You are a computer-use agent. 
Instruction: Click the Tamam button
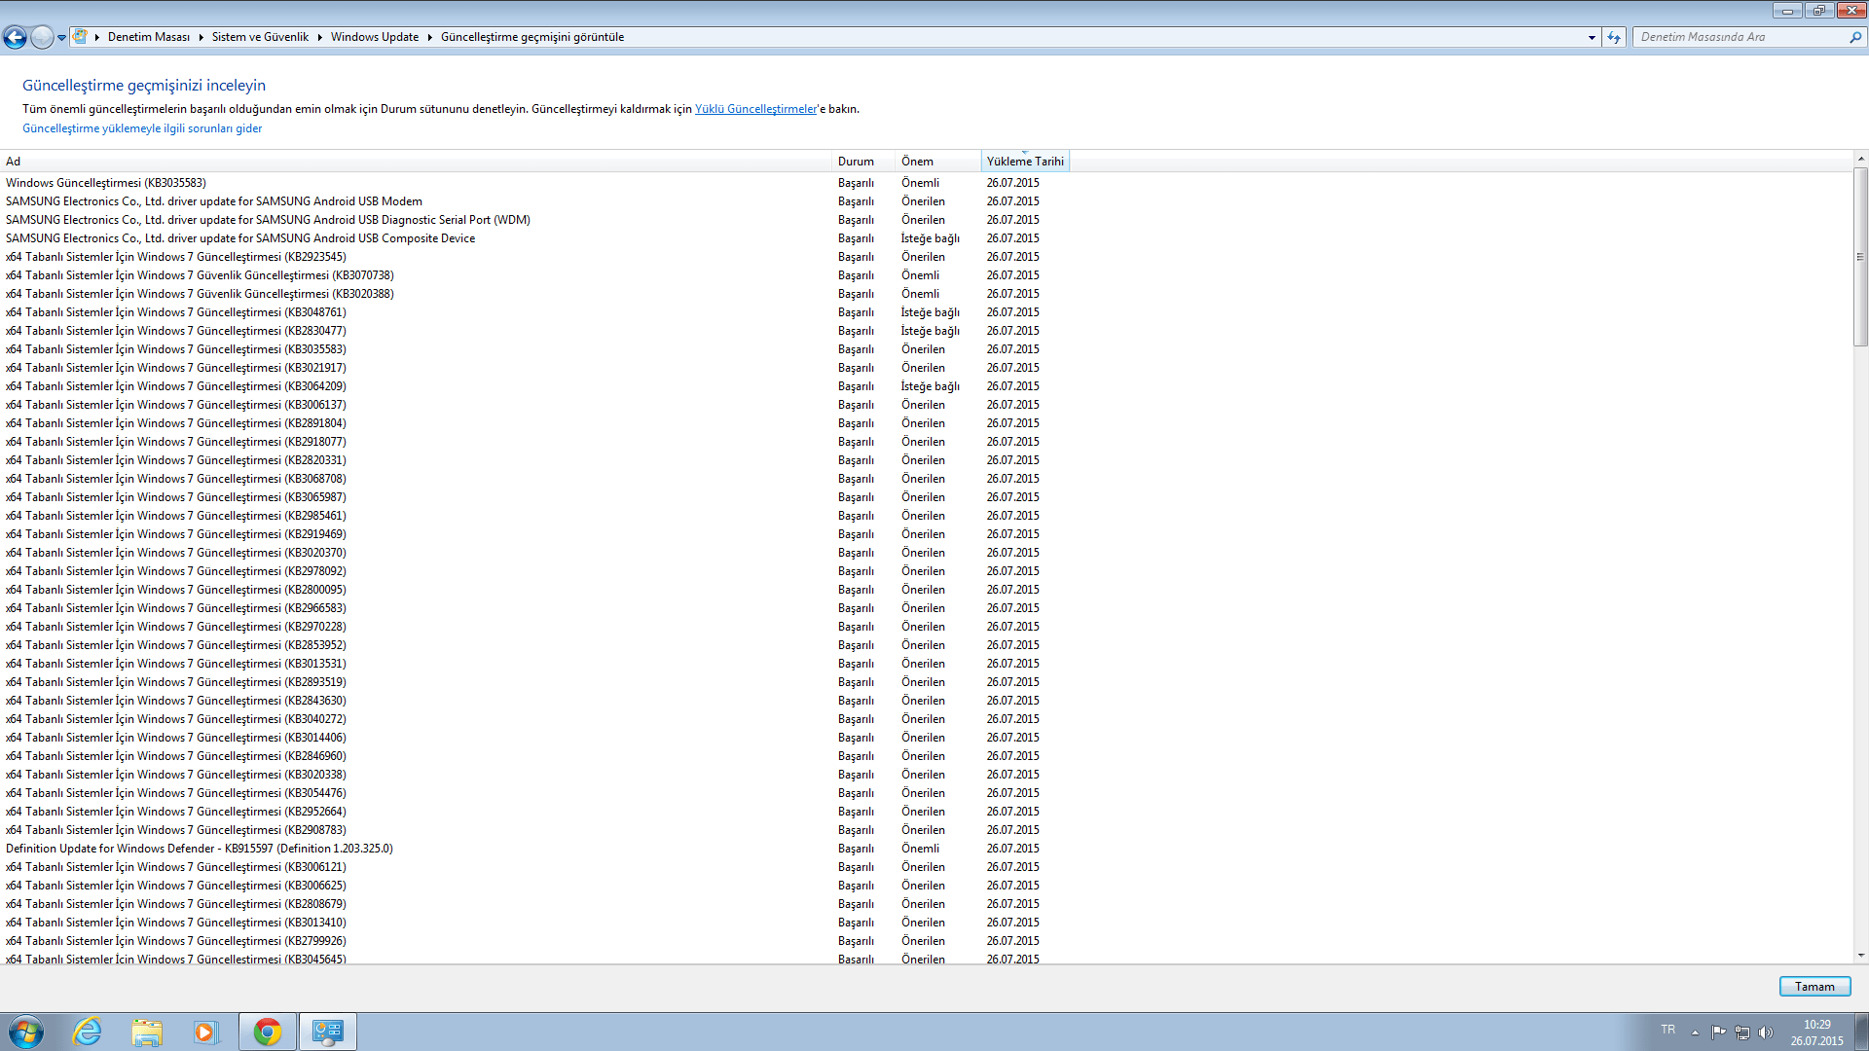[x=1814, y=987]
